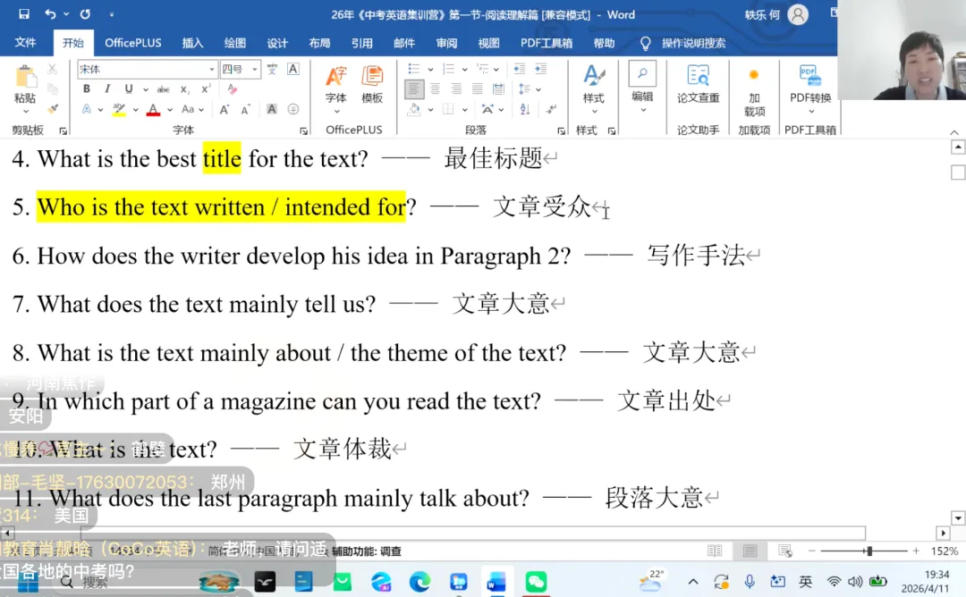This screenshot has width=966, height=597.
Task: Activate the Format Painter tool
Action: tap(50, 109)
